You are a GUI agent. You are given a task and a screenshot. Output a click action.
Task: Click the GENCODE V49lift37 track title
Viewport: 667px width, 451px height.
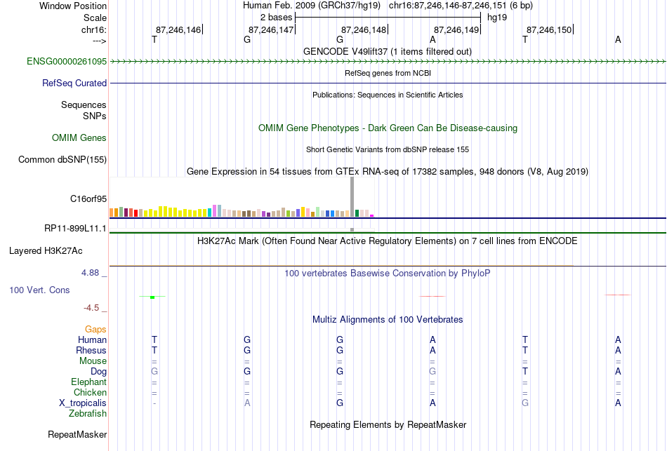click(388, 52)
